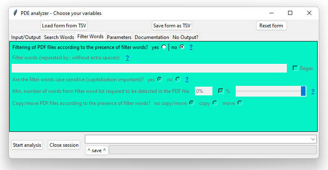Click Load form from TSV
The height and width of the screenshot is (170, 328).
pyautogui.click(x=64, y=26)
